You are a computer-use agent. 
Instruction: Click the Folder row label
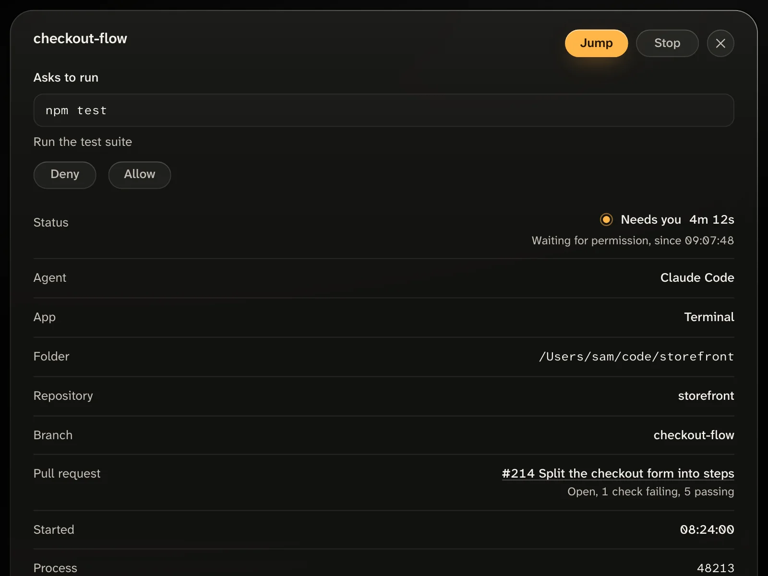click(51, 356)
